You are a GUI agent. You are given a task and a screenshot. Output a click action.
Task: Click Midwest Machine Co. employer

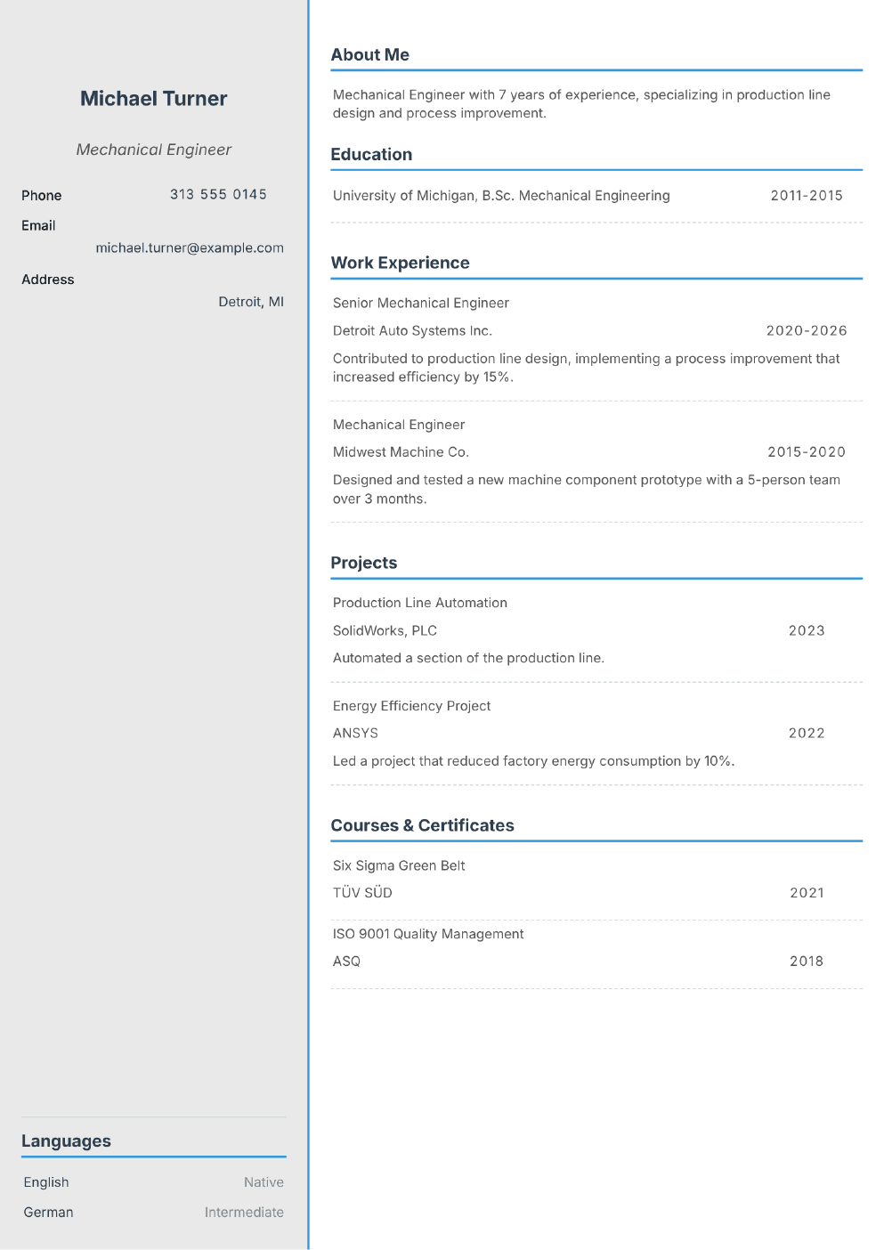point(401,452)
